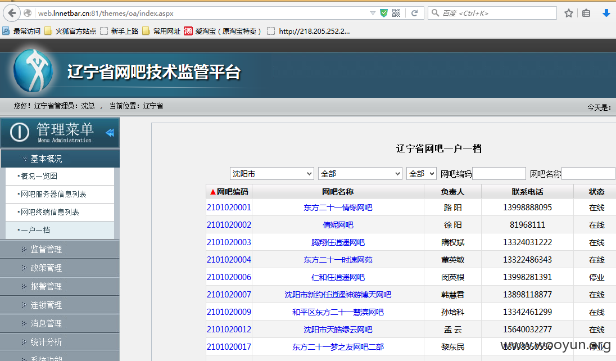This screenshot has height=361, width=616.
Task: Open the address bar history dropdown arrow
Action: tap(373, 13)
